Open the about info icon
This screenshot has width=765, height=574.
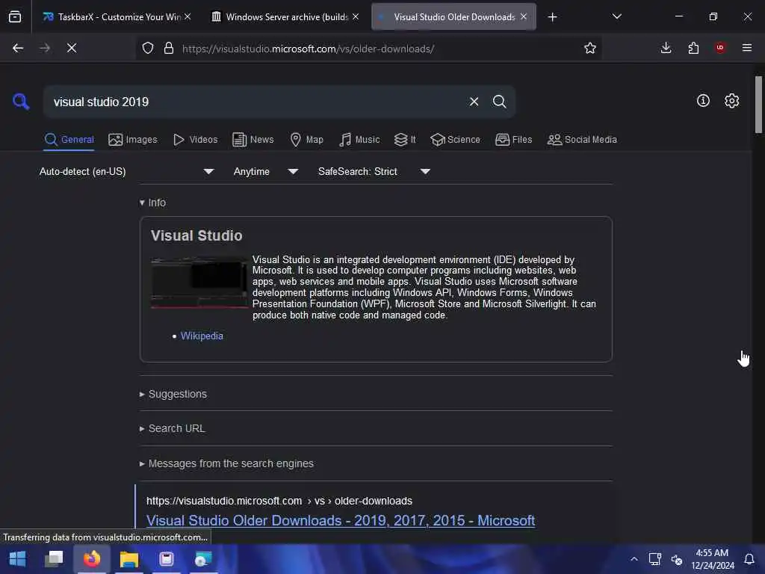click(703, 101)
